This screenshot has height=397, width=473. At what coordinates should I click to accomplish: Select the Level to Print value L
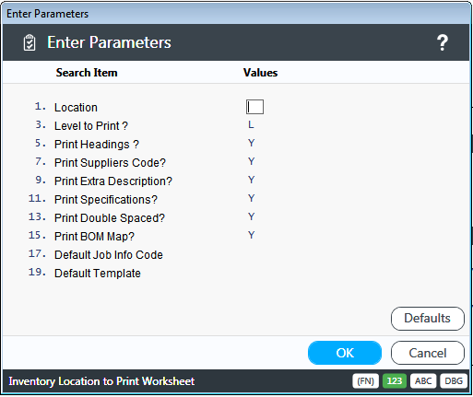point(251,124)
